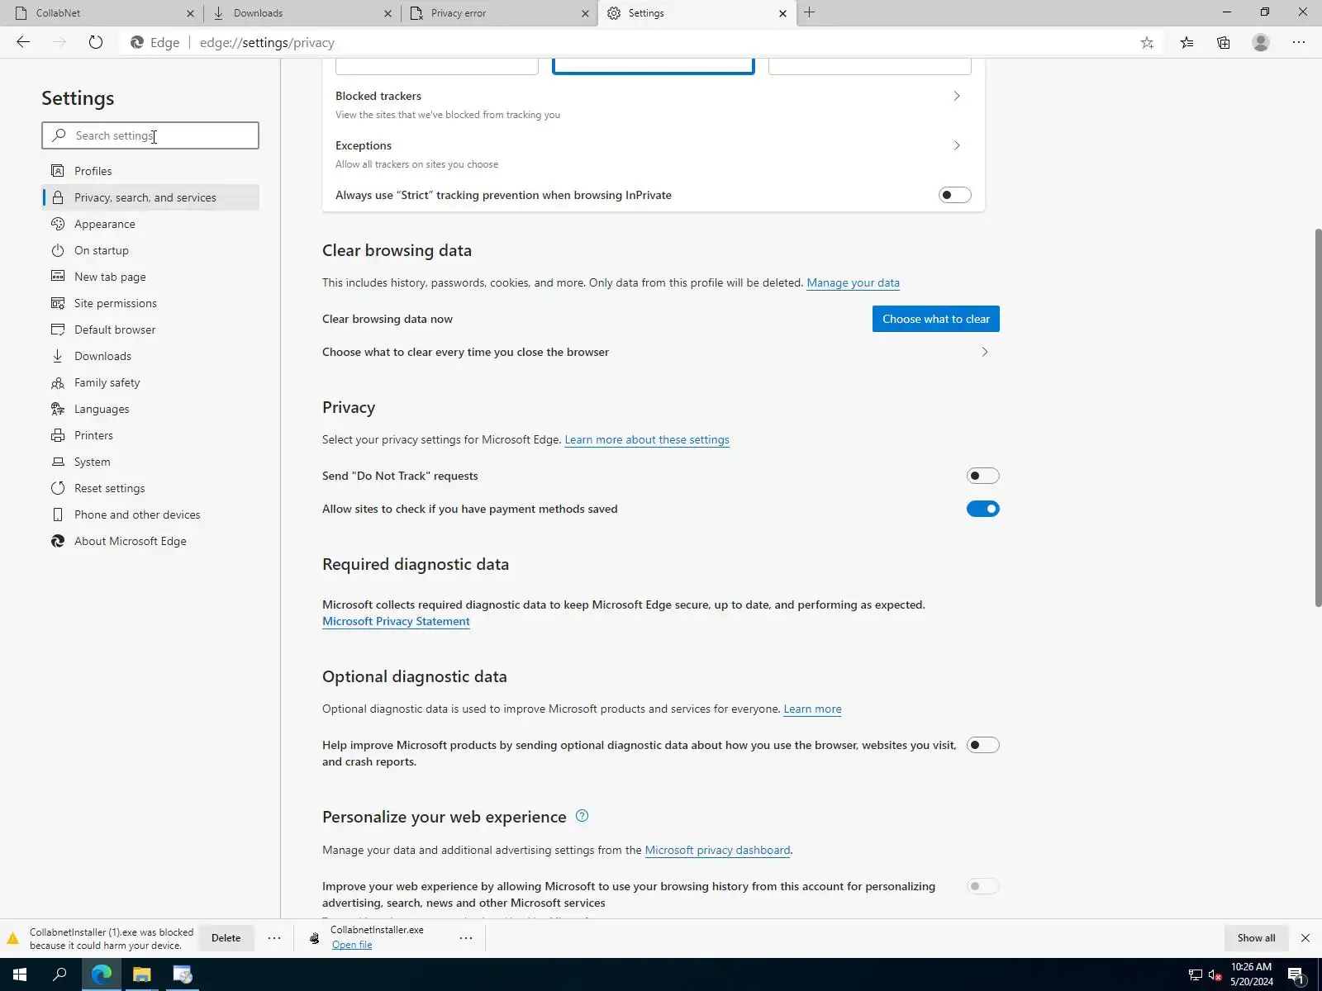Screen dimensions: 1322x991
Task: Open Phone and other devices settings
Action: [150, 514]
